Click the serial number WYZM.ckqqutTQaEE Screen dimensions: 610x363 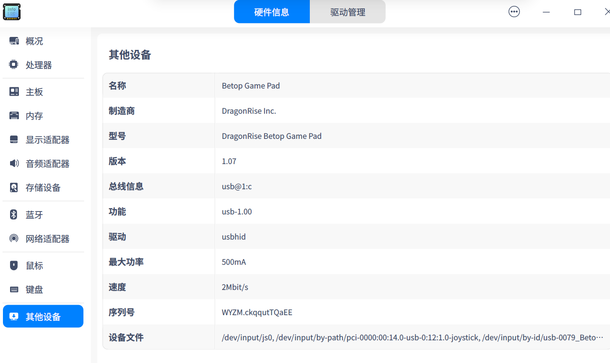pos(257,312)
